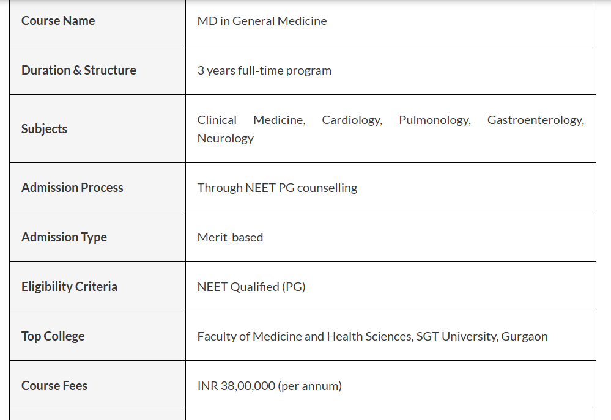Image resolution: width=611 pixels, height=420 pixels.
Task: Click the word "Gastroenterology" in Subjects
Action: (x=535, y=120)
